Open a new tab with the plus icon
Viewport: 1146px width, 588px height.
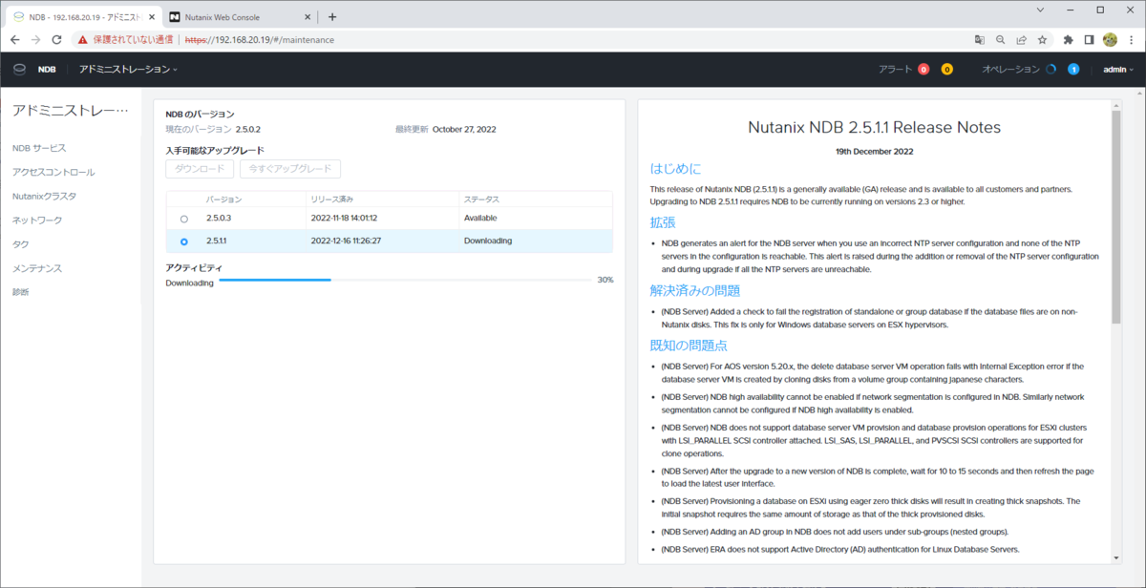[x=332, y=16]
